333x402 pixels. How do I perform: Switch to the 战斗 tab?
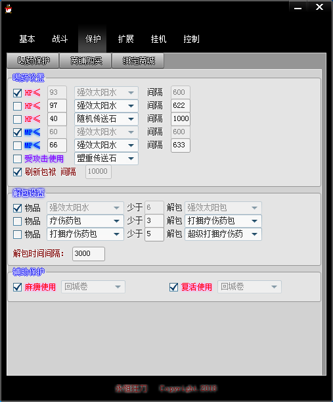point(60,39)
